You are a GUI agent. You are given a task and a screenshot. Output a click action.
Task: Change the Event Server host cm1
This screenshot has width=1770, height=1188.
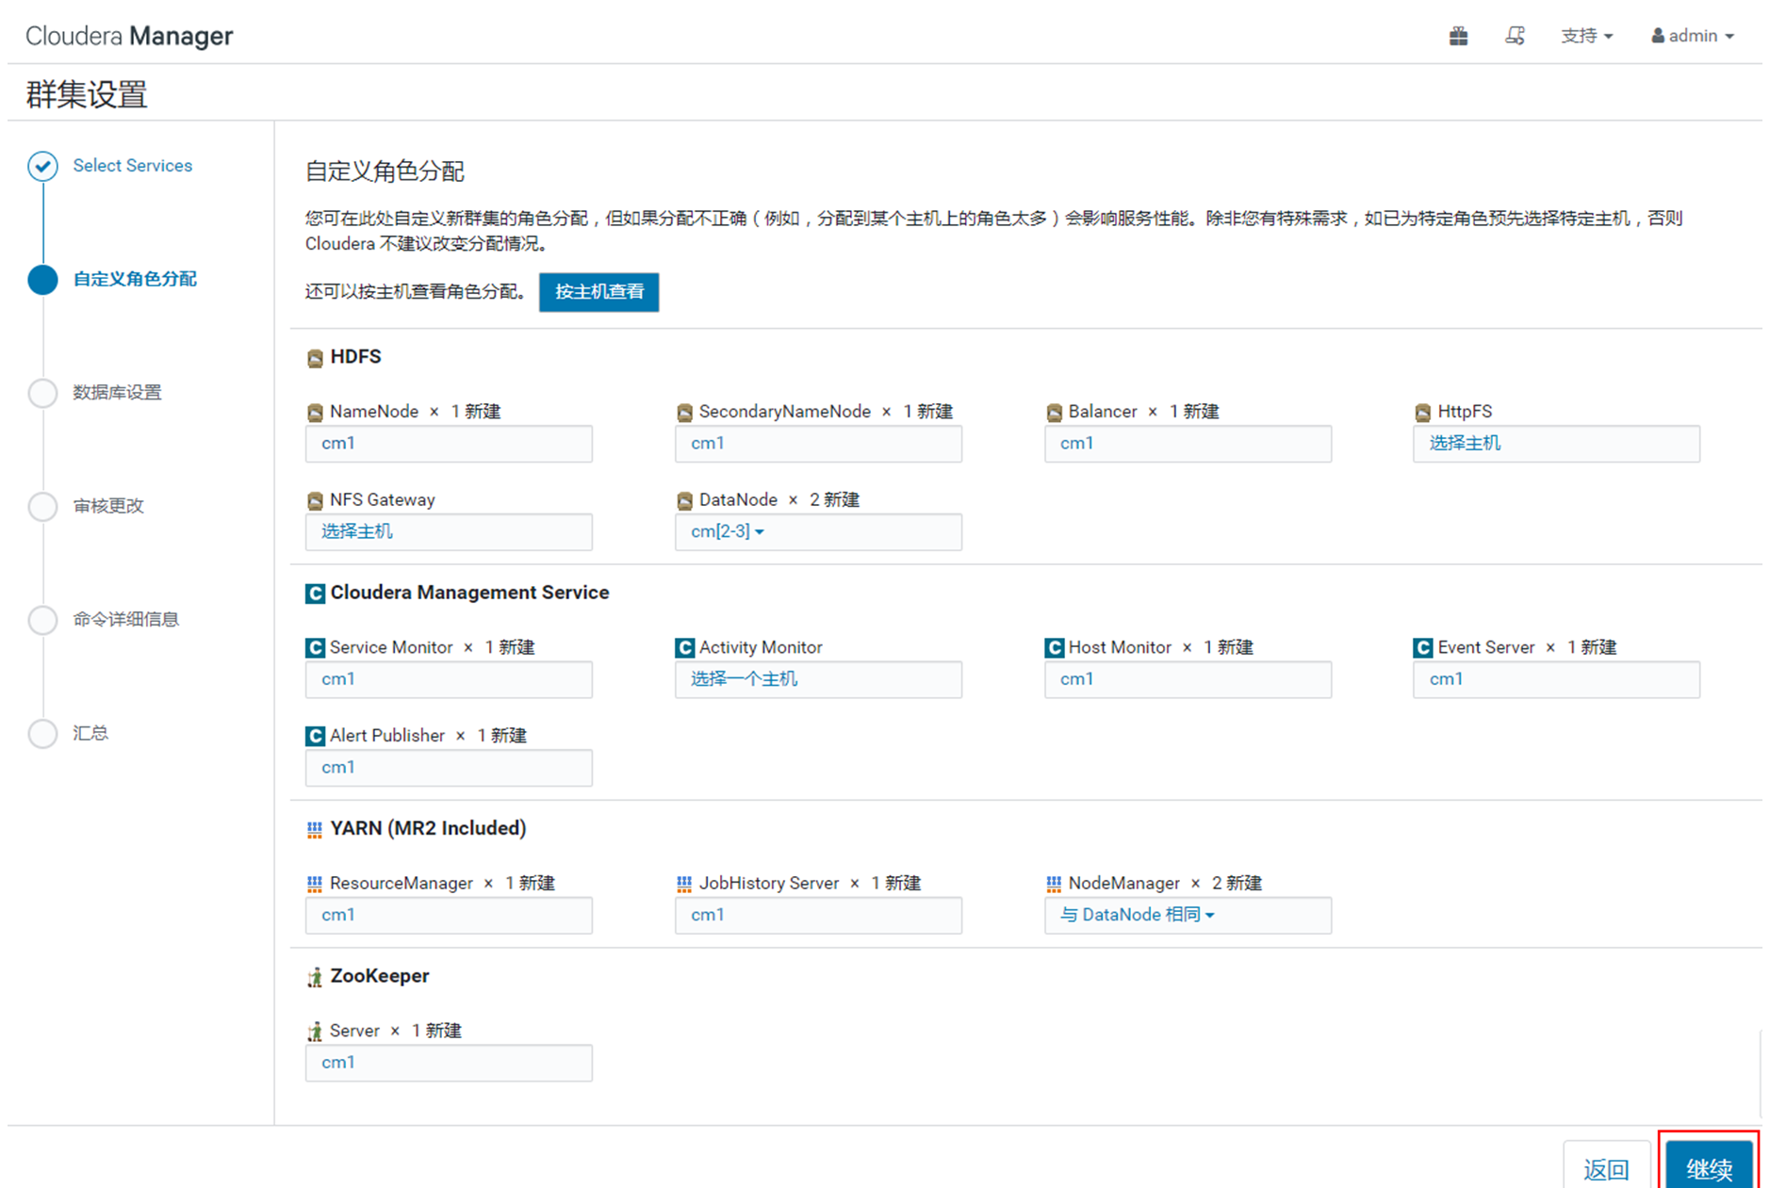coord(1556,679)
